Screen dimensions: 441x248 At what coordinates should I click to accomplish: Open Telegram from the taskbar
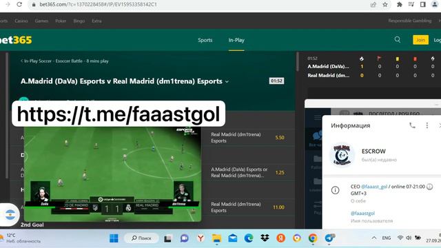point(329,238)
